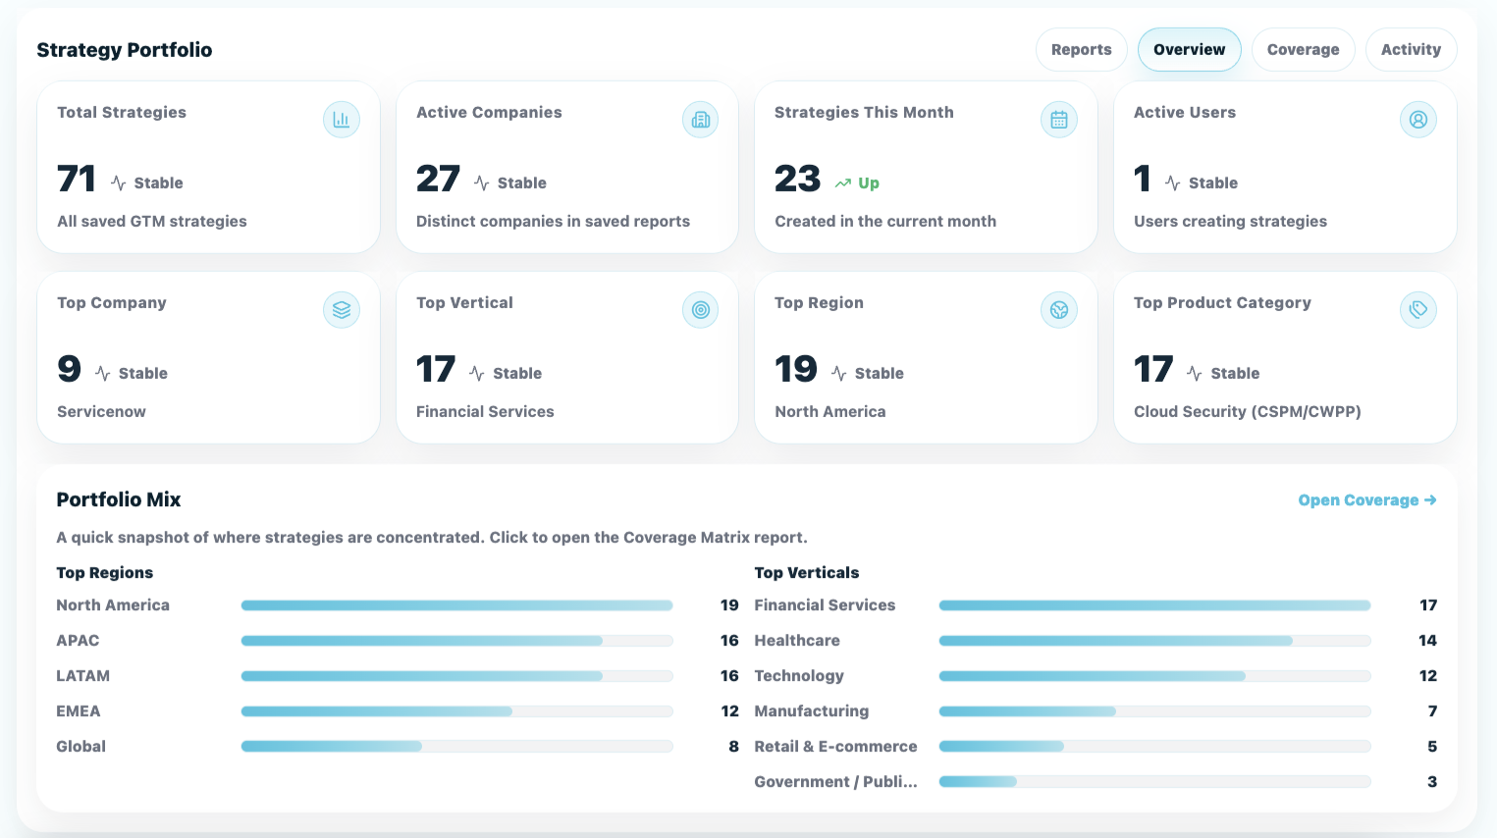Click the layers icon in Top Company
Screen dimensions: 1497x838
click(x=341, y=310)
